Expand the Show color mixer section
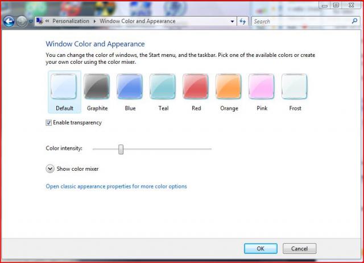This screenshot has height=263, width=364. click(50, 169)
